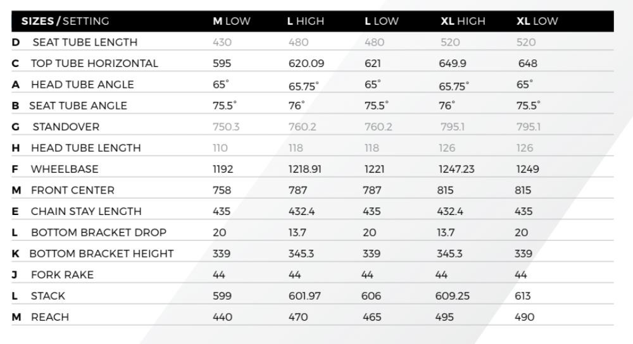Select the standover value 750.3
633x344 pixels.
[x=226, y=127]
